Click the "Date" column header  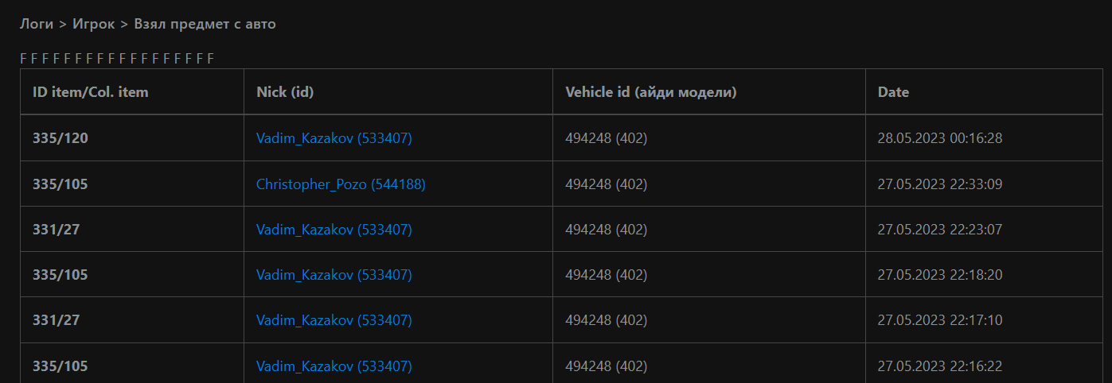coord(893,92)
